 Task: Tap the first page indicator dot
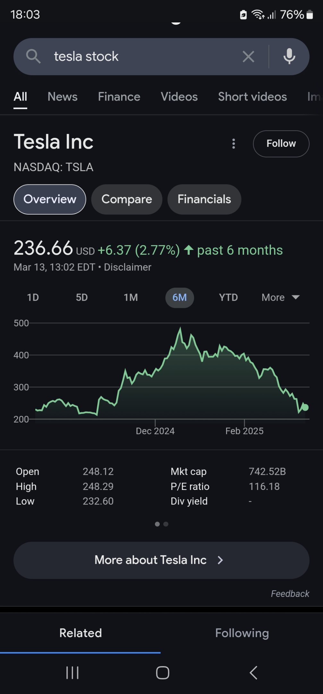157,524
